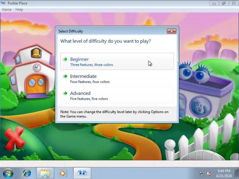Screen dimensions: 239x179
Task: Click the Purble face in the shop's round window
Action: 200,107
